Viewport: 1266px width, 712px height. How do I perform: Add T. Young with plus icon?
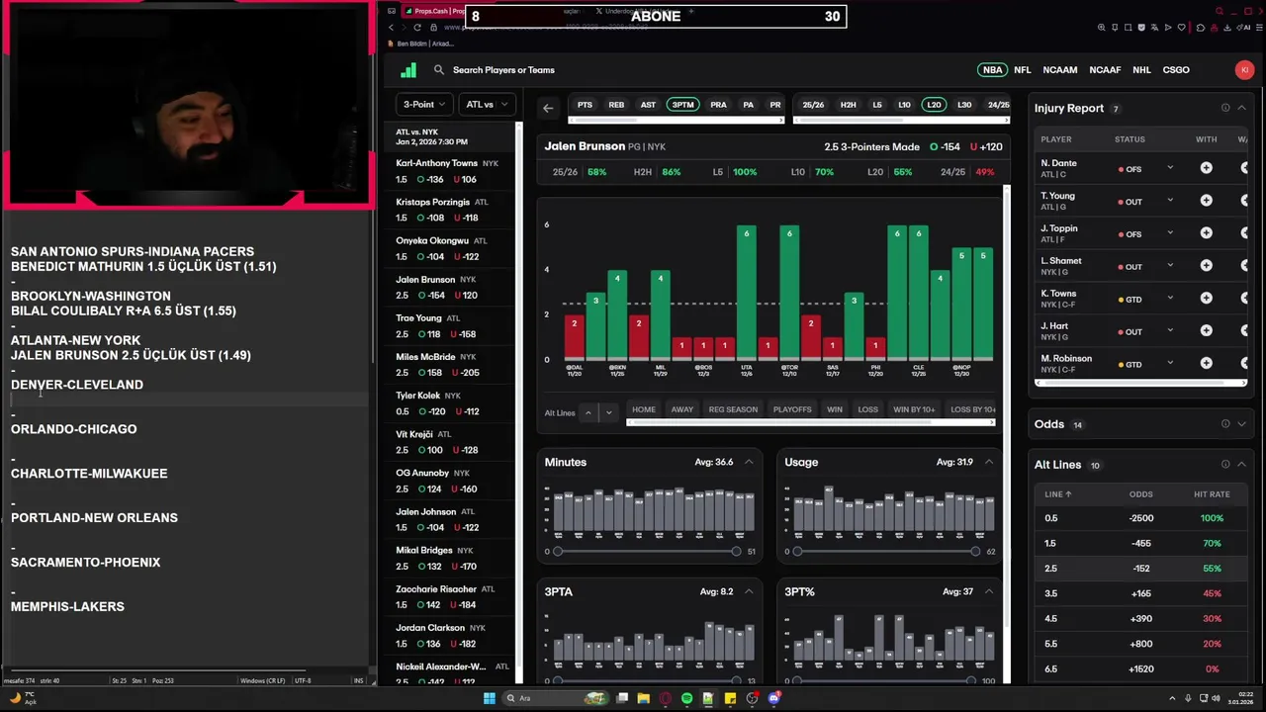coord(1206,201)
